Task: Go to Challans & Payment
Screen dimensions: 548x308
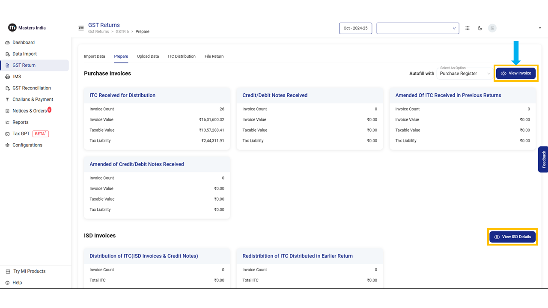Action: tap(33, 99)
